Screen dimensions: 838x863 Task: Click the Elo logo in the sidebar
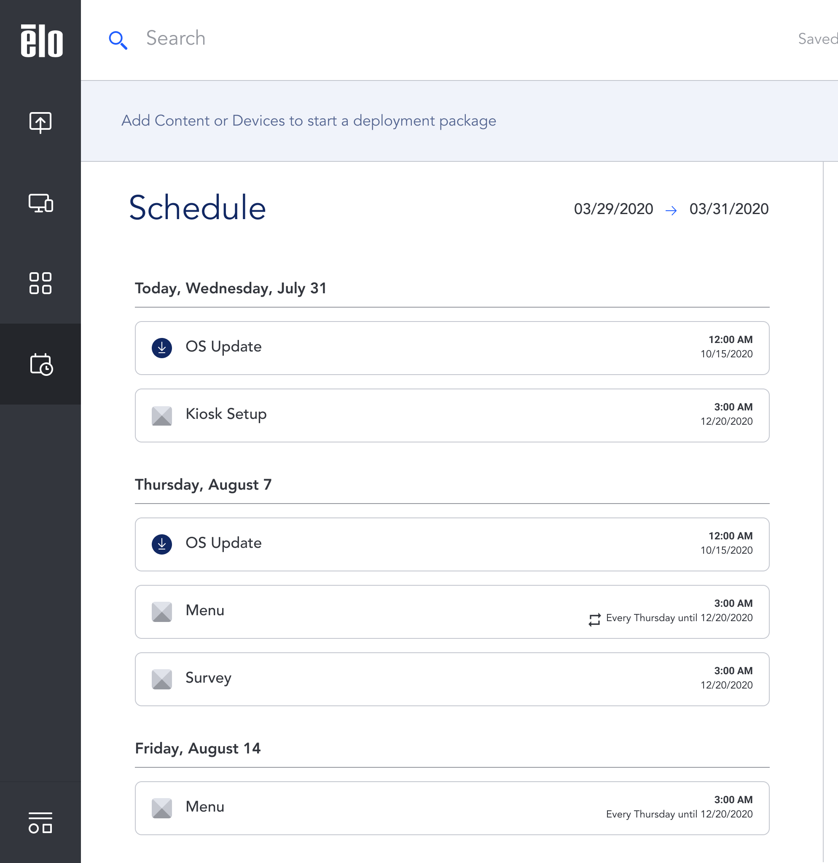(x=41, y=40)
